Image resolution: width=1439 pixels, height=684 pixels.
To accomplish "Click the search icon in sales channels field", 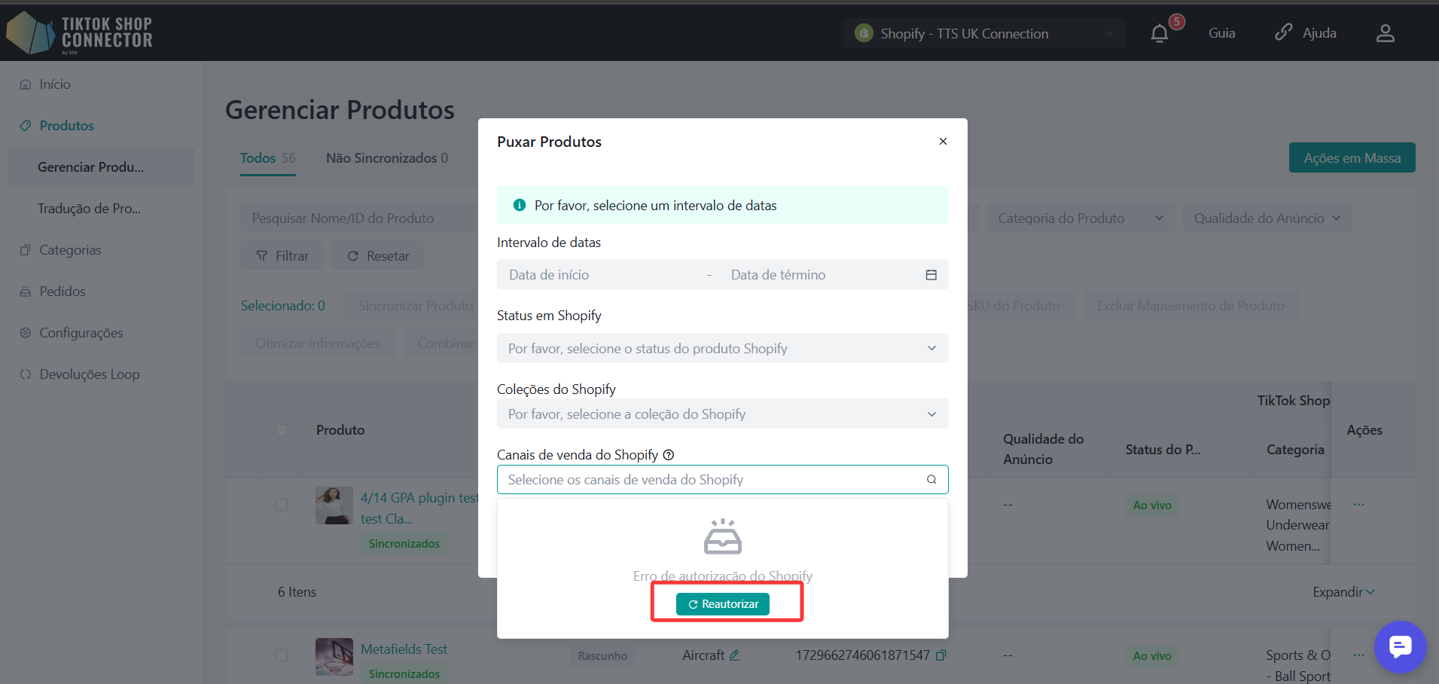I will pyautogui.click(x=931, y=480).
